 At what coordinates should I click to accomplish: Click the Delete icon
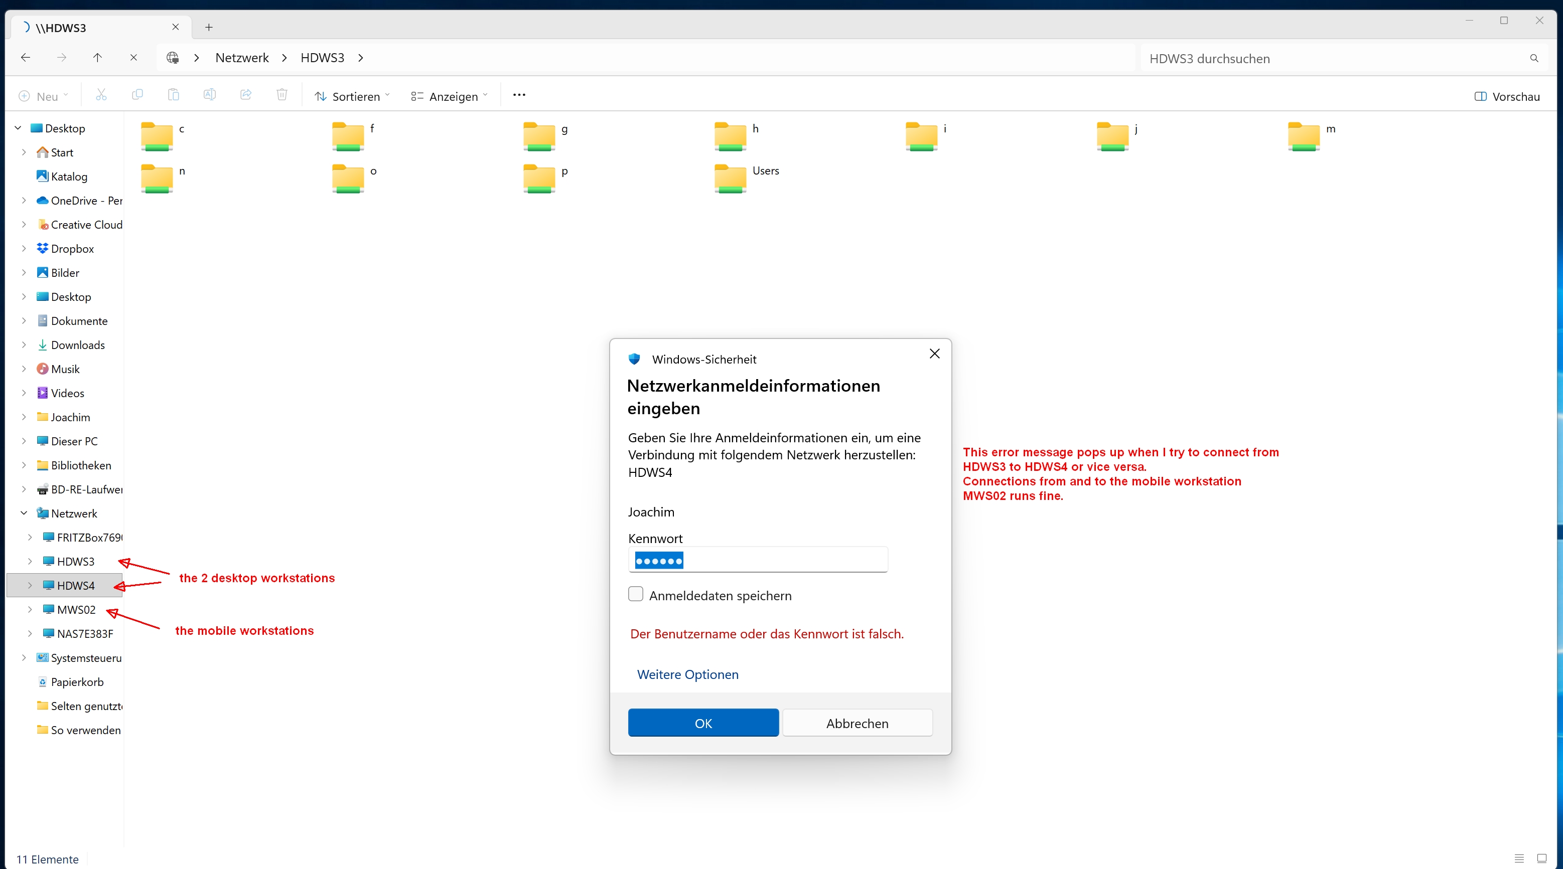[x=281, y=95]
